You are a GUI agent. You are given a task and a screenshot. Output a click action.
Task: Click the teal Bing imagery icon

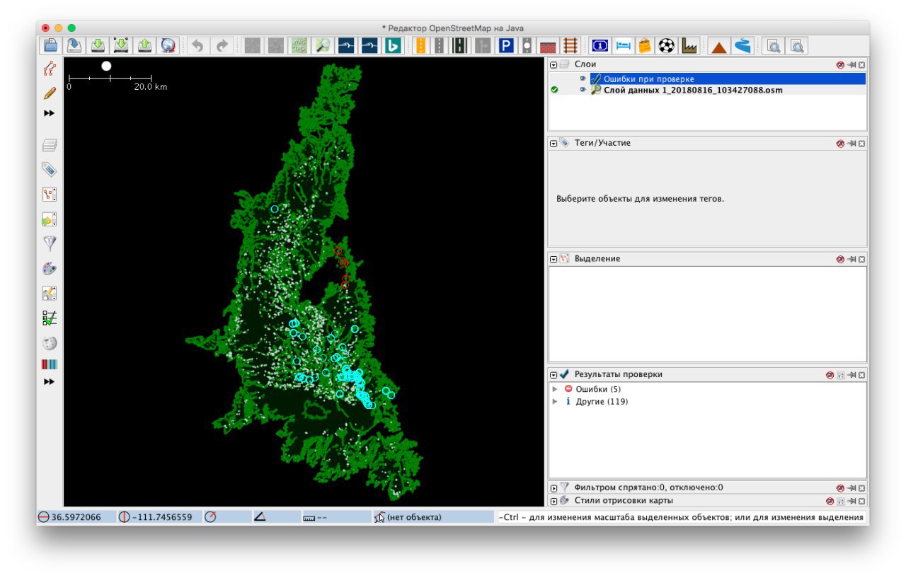click(393, 45)
